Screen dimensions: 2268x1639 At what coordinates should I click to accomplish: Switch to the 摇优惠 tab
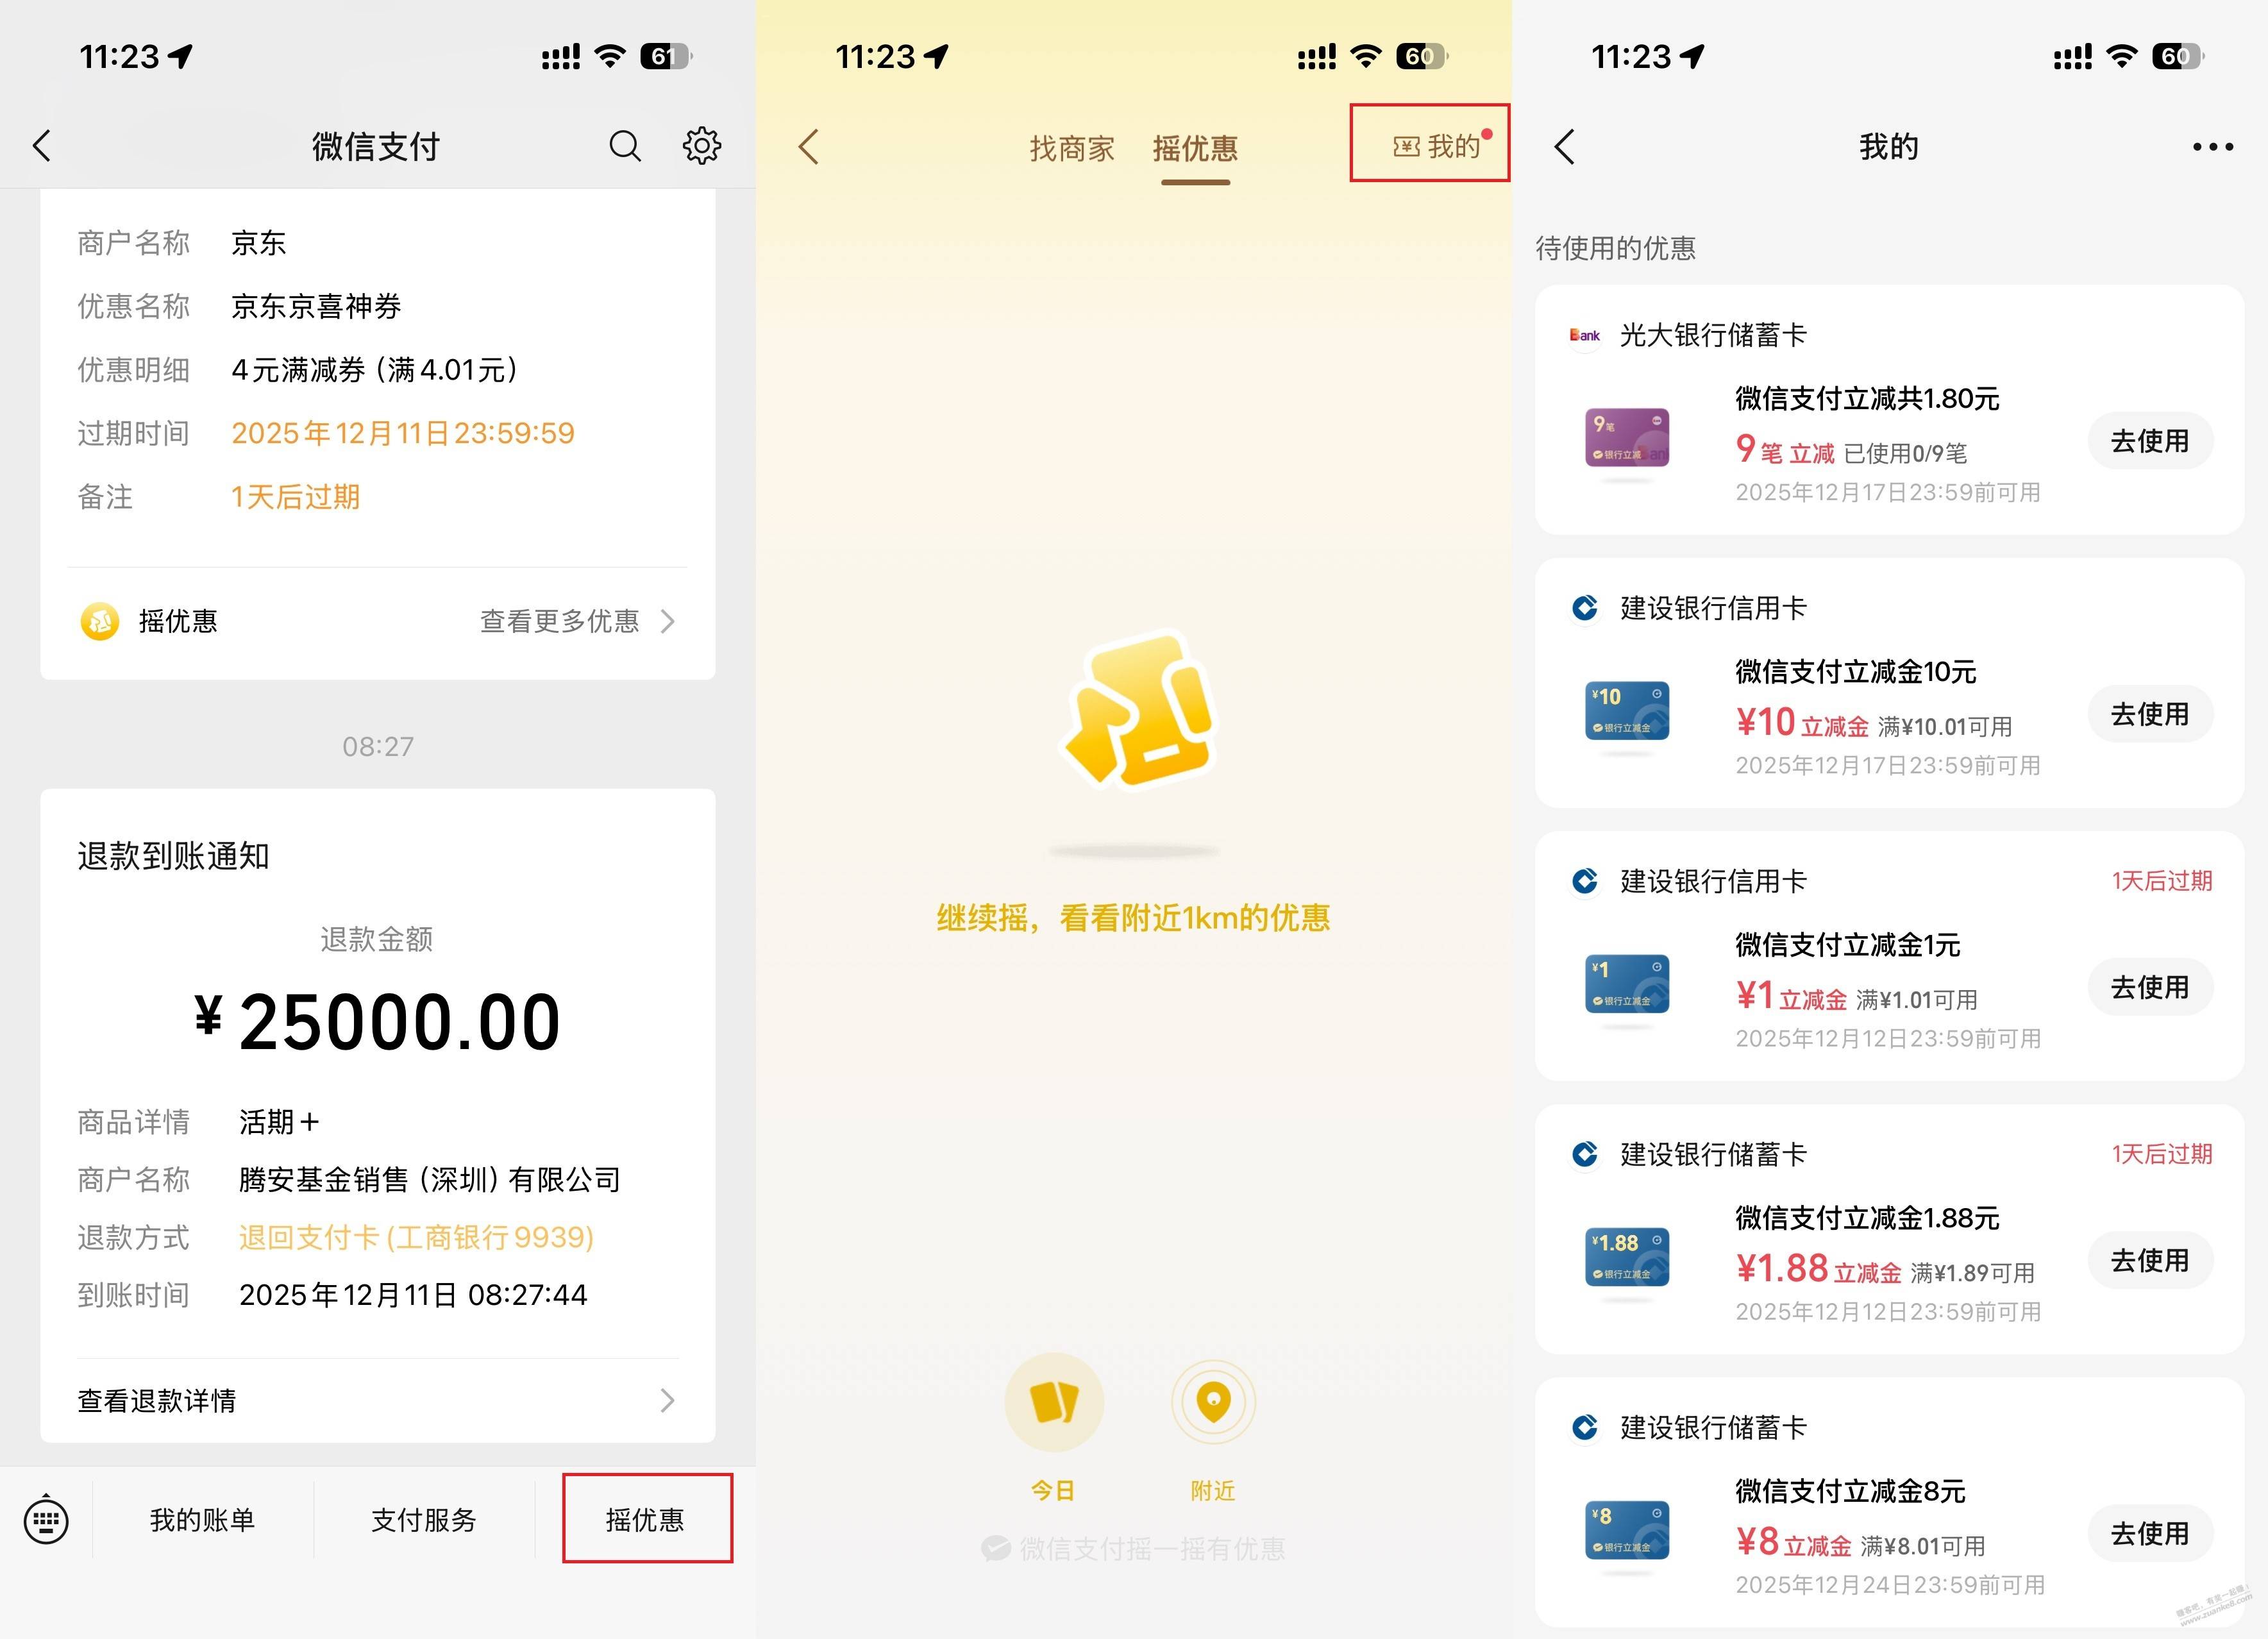click(x=1195, y=149)
